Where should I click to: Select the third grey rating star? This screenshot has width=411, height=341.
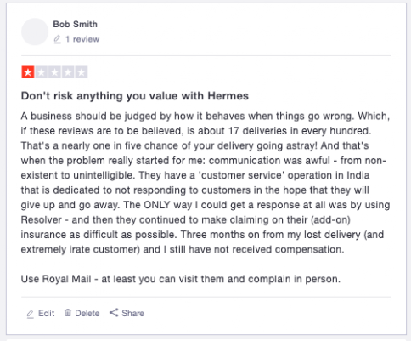click(x=54, y=72)
